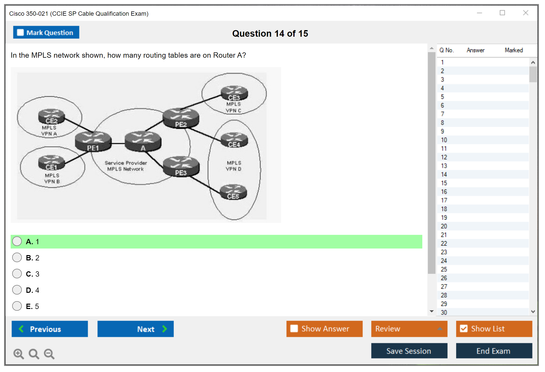Select answer option C. 3
Screen dimensions: 545x372
[x=17, y=274]
